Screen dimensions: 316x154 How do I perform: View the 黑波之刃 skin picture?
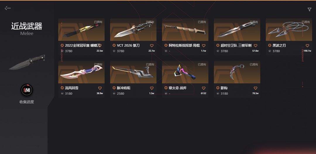click(x=289, y=30)
